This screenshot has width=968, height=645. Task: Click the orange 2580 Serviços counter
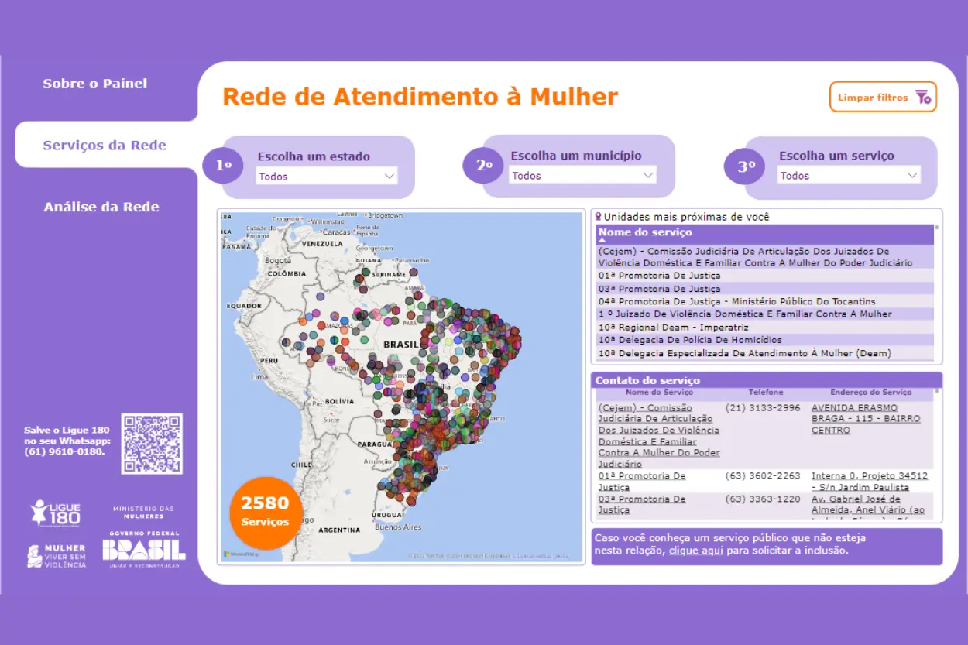point(266,513)
